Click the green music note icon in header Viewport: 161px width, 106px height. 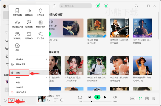98,6
